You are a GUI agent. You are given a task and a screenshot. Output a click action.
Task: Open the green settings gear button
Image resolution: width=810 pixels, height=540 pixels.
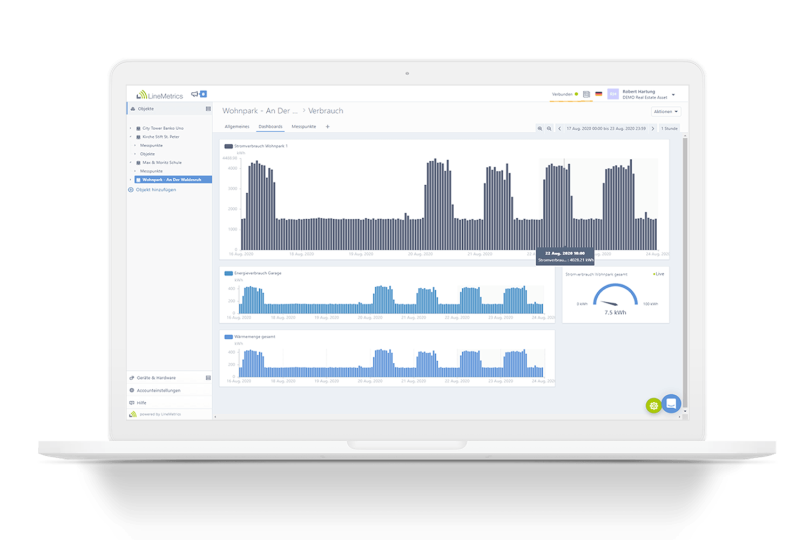point(653,406)
